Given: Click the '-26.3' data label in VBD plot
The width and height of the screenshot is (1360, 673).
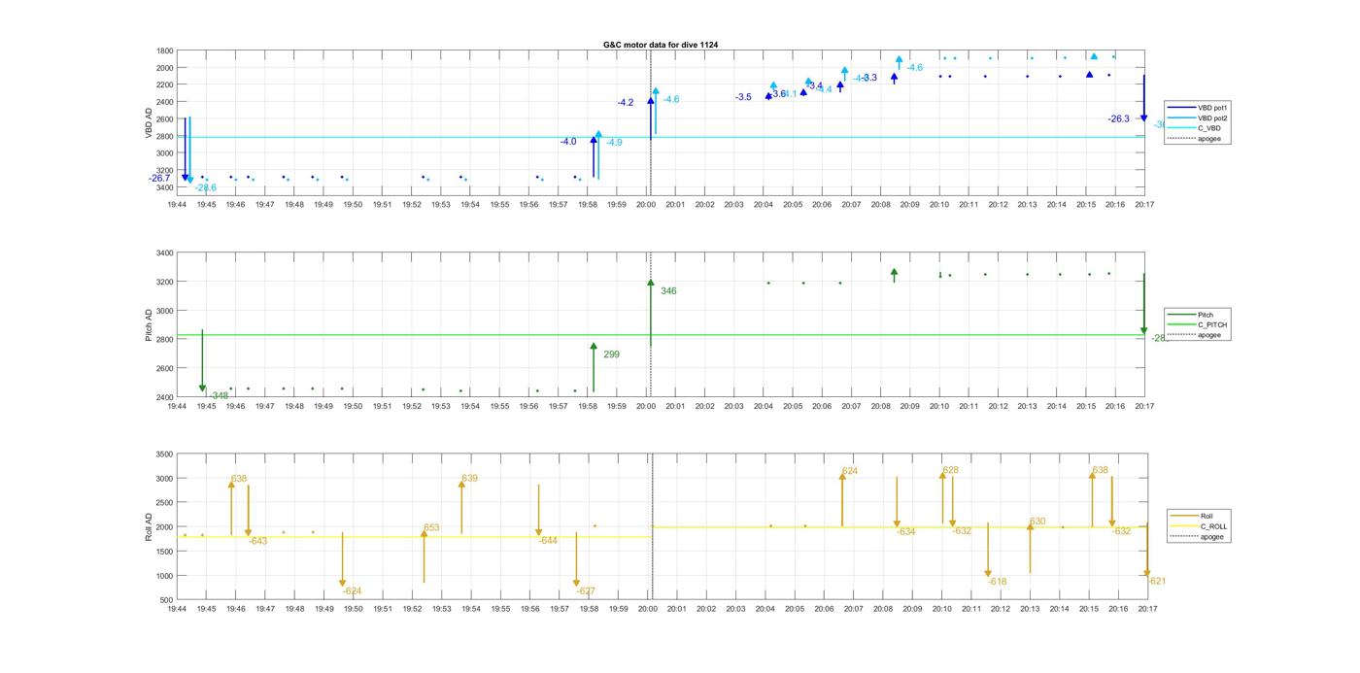Looking at the screenshot, I should click(1119, 118).
